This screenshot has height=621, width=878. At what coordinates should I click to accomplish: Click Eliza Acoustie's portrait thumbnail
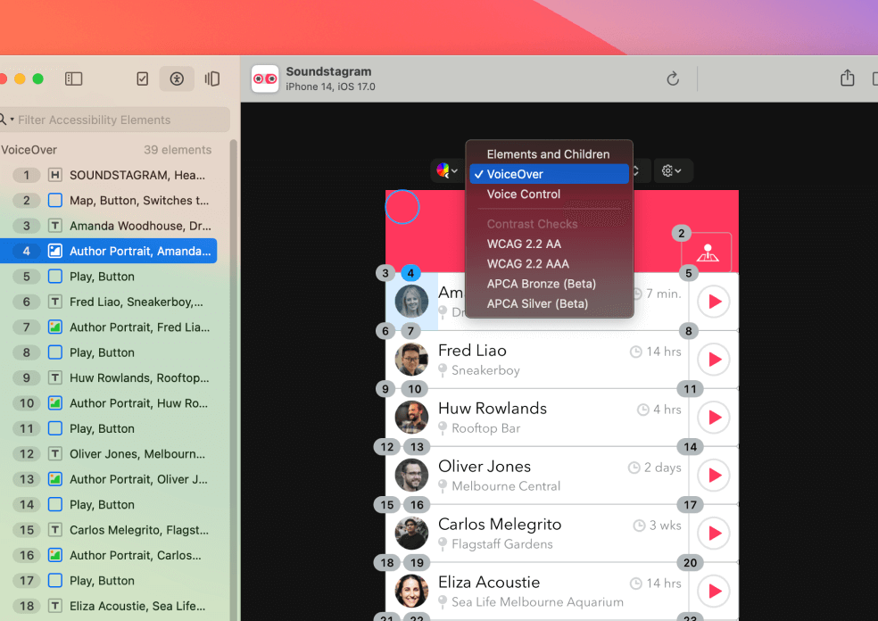[x=411, y=591]
